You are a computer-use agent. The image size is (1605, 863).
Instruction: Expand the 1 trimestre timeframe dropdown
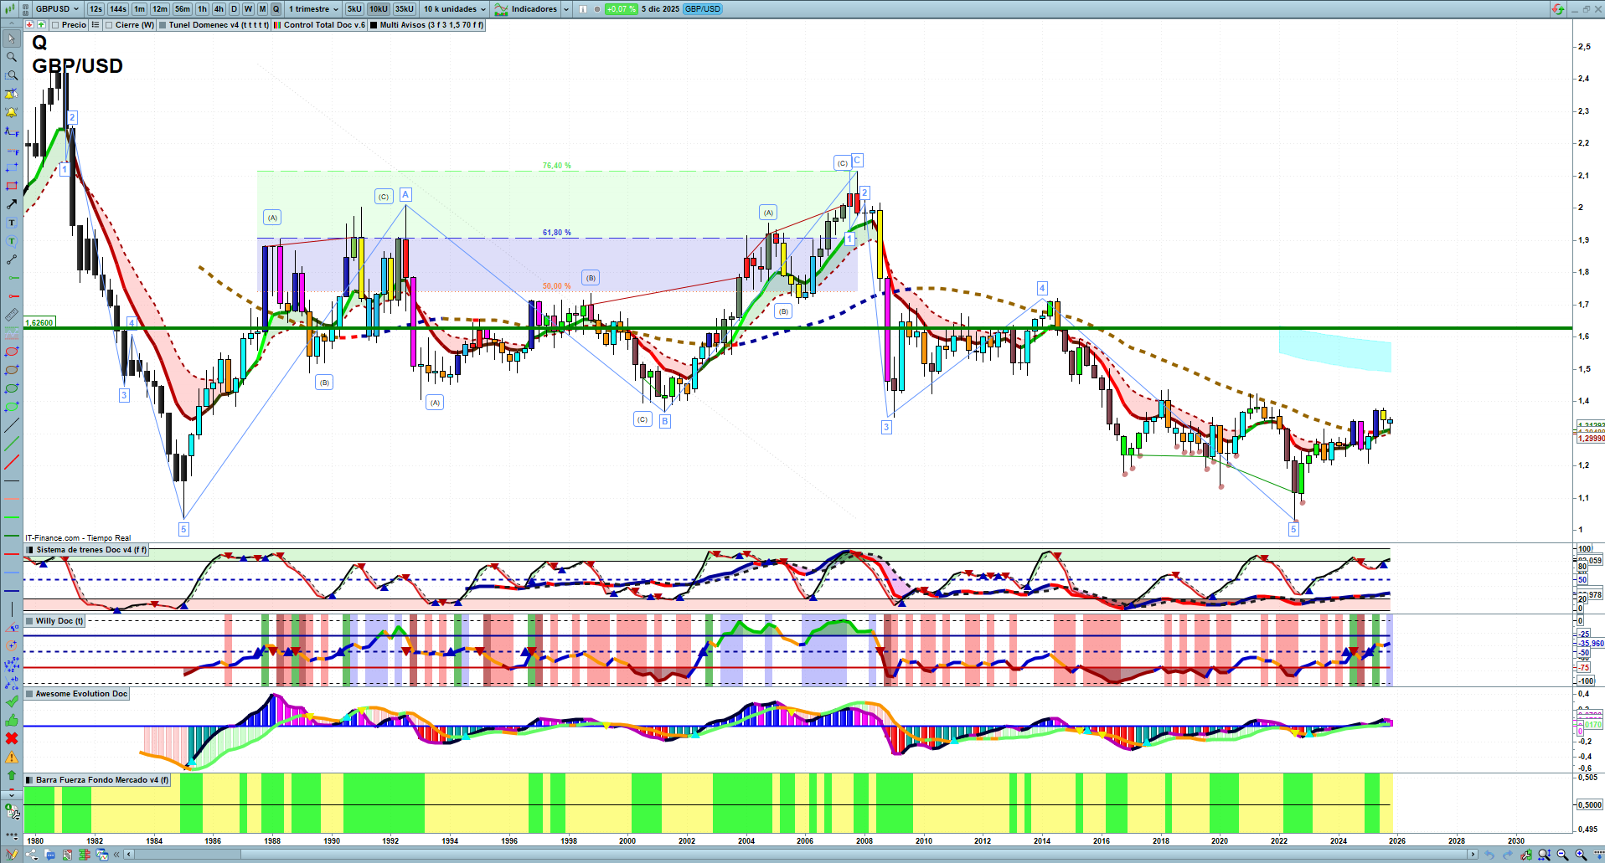click(x=313, y=9)
